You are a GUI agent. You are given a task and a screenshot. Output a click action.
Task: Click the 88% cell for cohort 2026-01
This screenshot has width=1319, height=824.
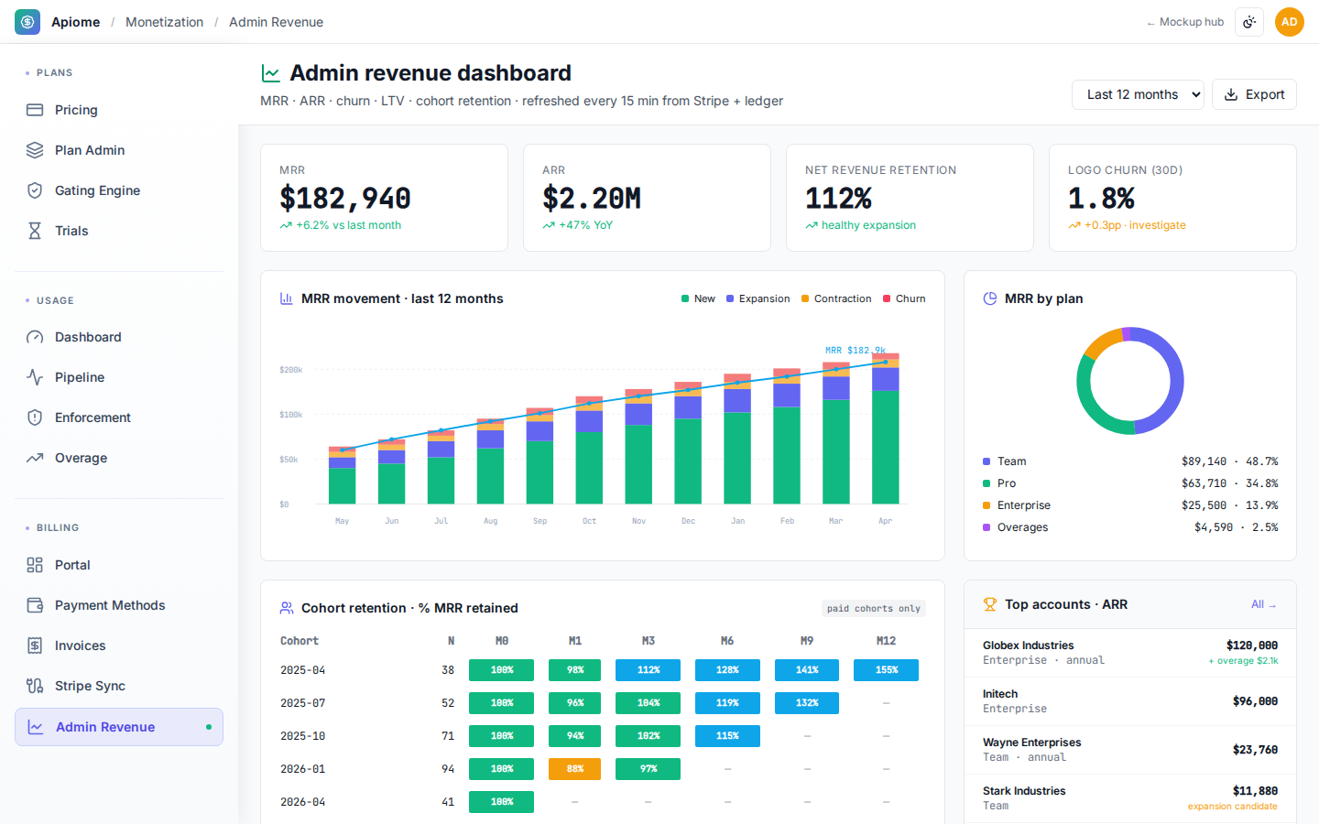[x=574, y=769]
